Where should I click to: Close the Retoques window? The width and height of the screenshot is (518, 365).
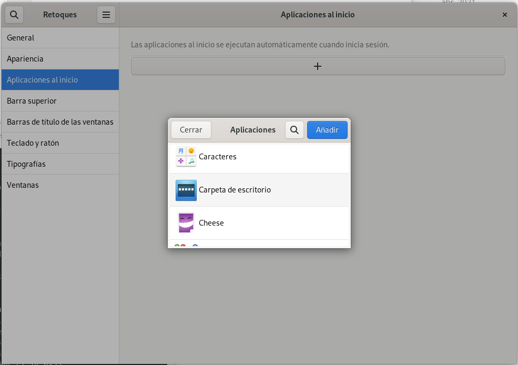tap(505, 15)
